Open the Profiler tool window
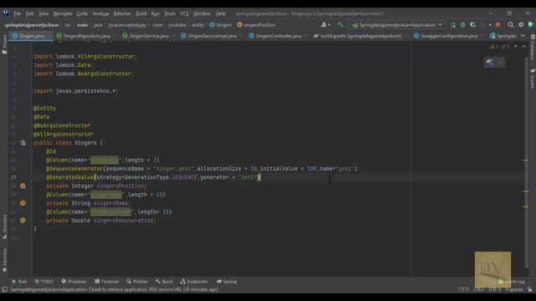 [x=137, y=282]
